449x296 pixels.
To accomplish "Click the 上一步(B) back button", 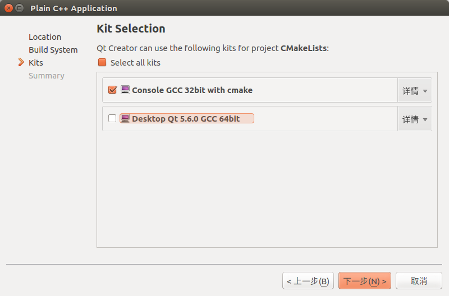I will [x=308, y=281].
